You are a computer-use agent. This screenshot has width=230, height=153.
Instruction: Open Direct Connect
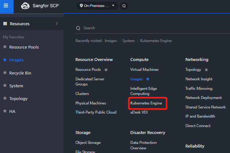point(198,126)
